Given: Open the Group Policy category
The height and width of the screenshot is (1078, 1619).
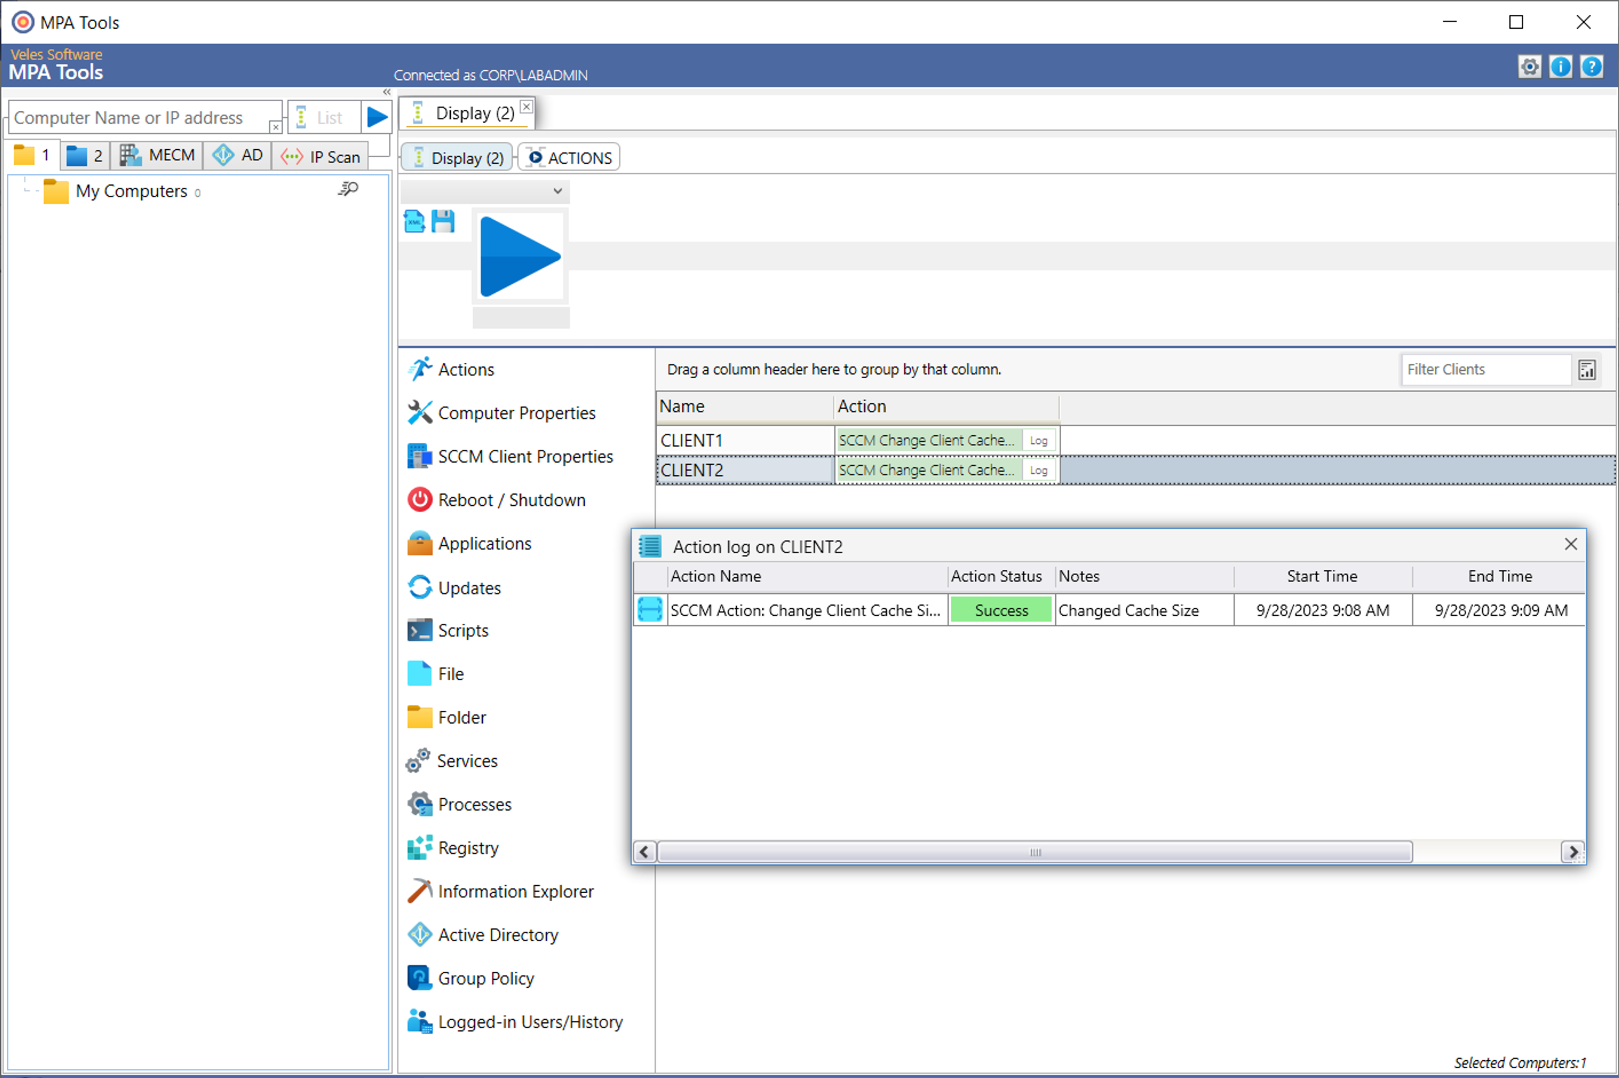Looking at the screenshot, I should point(471,978).
